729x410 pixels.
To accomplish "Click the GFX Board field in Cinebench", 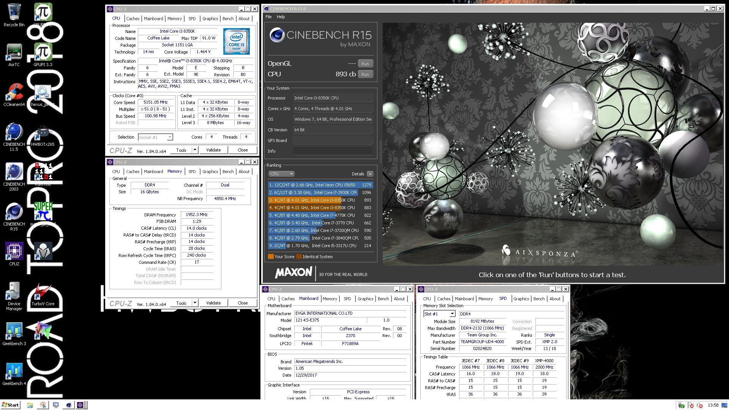I will (x=333, y=140).
